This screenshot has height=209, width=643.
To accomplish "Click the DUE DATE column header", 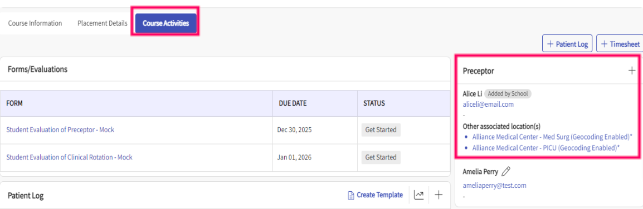I will coord(293,103).
